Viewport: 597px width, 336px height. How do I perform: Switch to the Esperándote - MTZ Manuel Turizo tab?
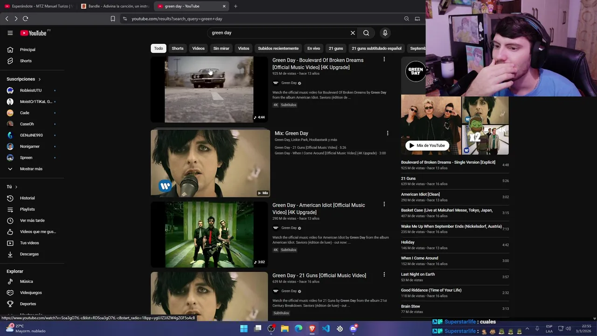(38, 6)
